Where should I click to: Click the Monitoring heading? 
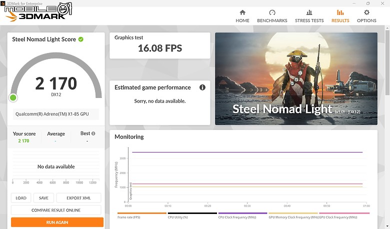tap(129, 137)
